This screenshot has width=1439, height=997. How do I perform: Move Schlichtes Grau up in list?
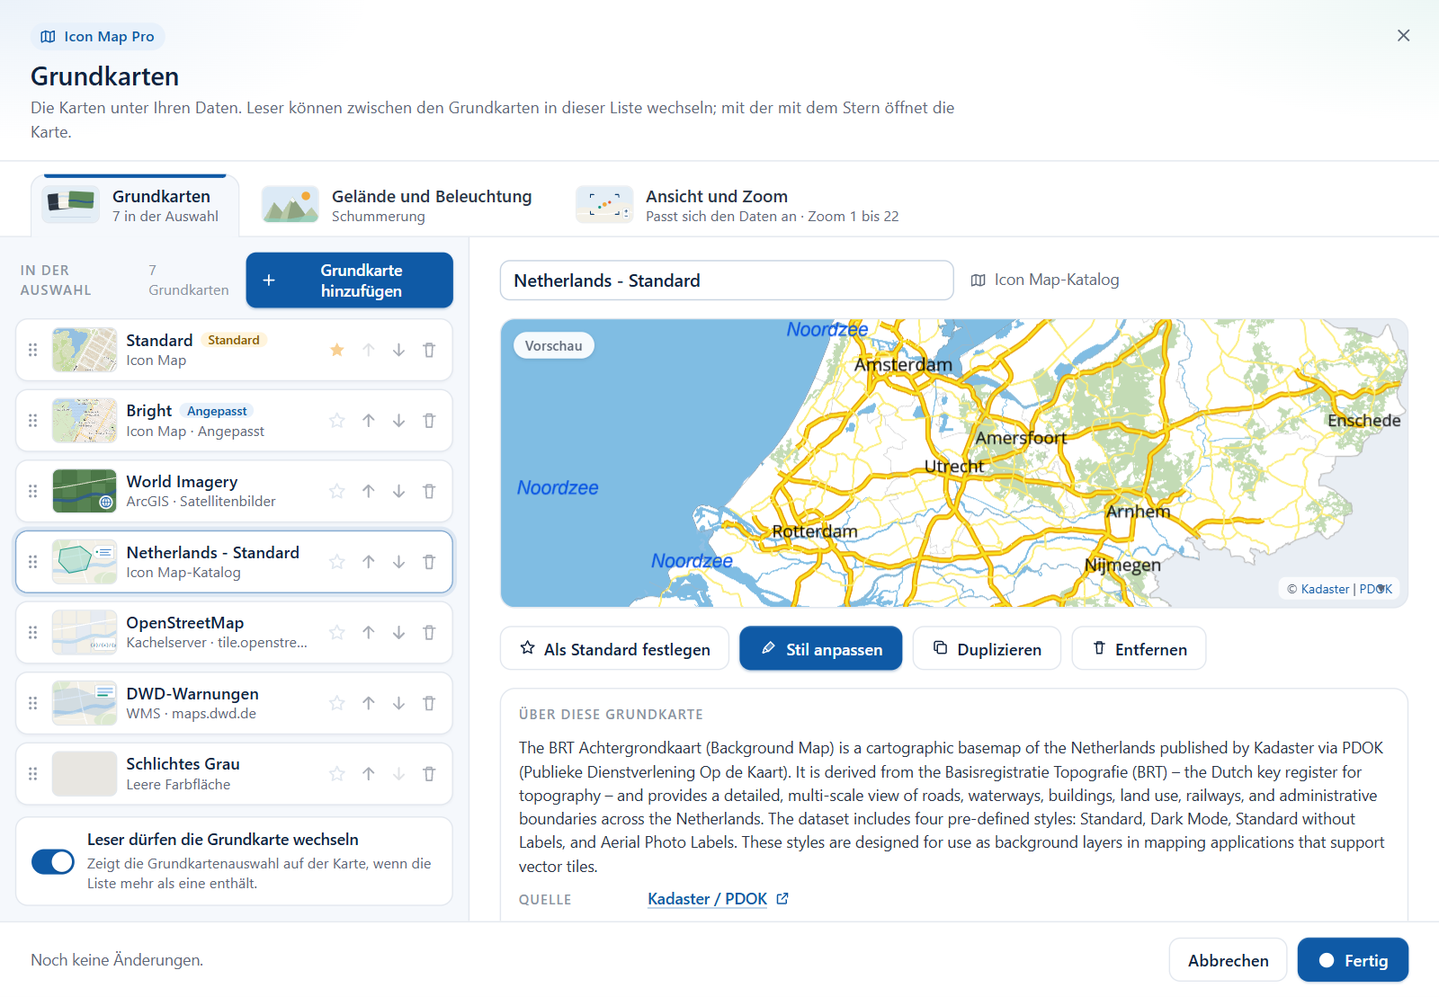coord(369,774)
